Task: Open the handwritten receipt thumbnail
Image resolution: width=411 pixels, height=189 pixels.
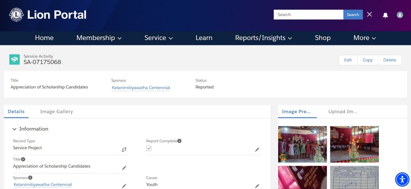Action: point(354,177)
